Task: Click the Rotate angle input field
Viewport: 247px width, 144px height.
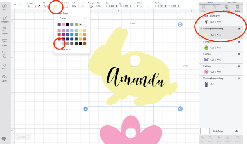Action: tap(145, 6)
